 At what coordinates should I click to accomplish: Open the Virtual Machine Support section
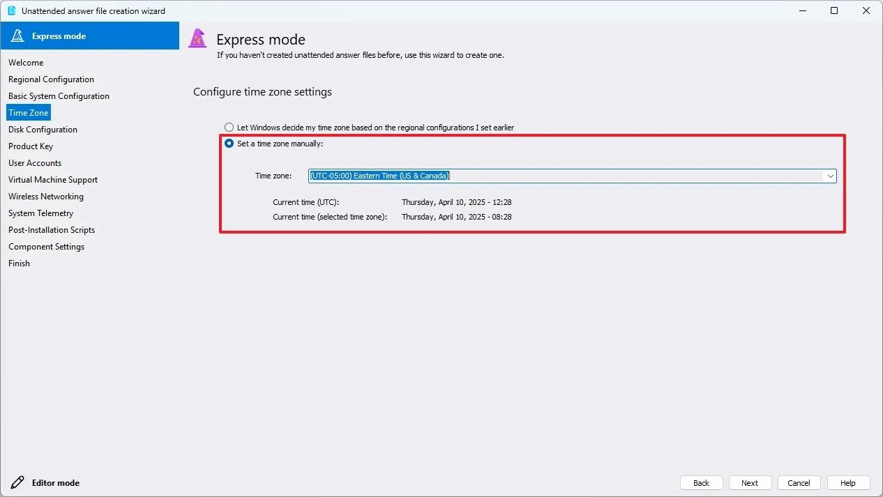[53, 179]
